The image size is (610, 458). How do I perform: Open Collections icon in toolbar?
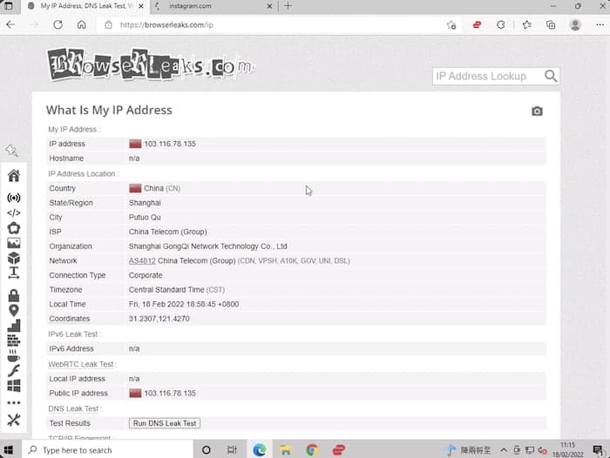pos(551,25)
